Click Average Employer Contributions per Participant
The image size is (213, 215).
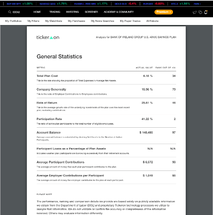tap(70, 175)
